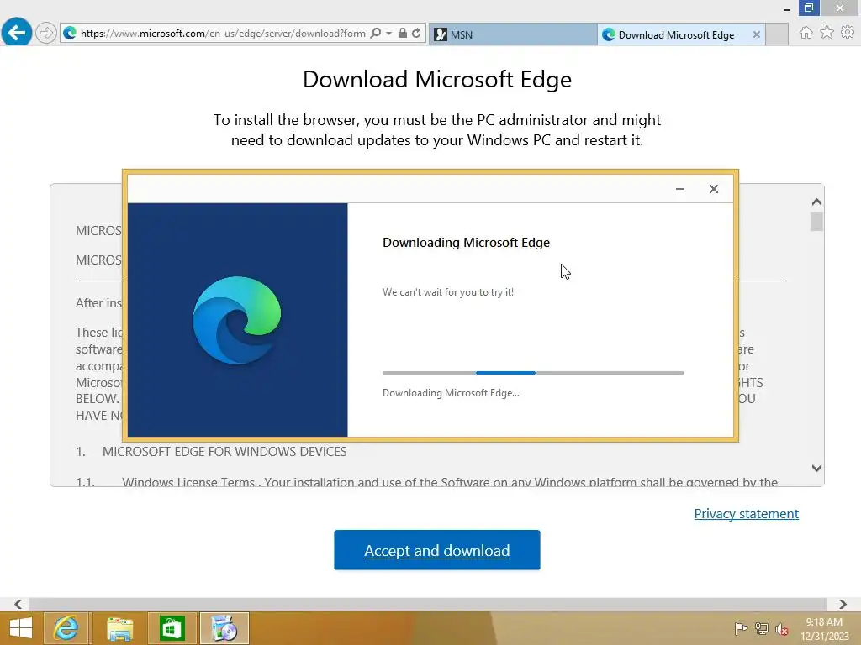Click page horizontal scroll left arrow
861x645 pixels.
click(18, 604)
